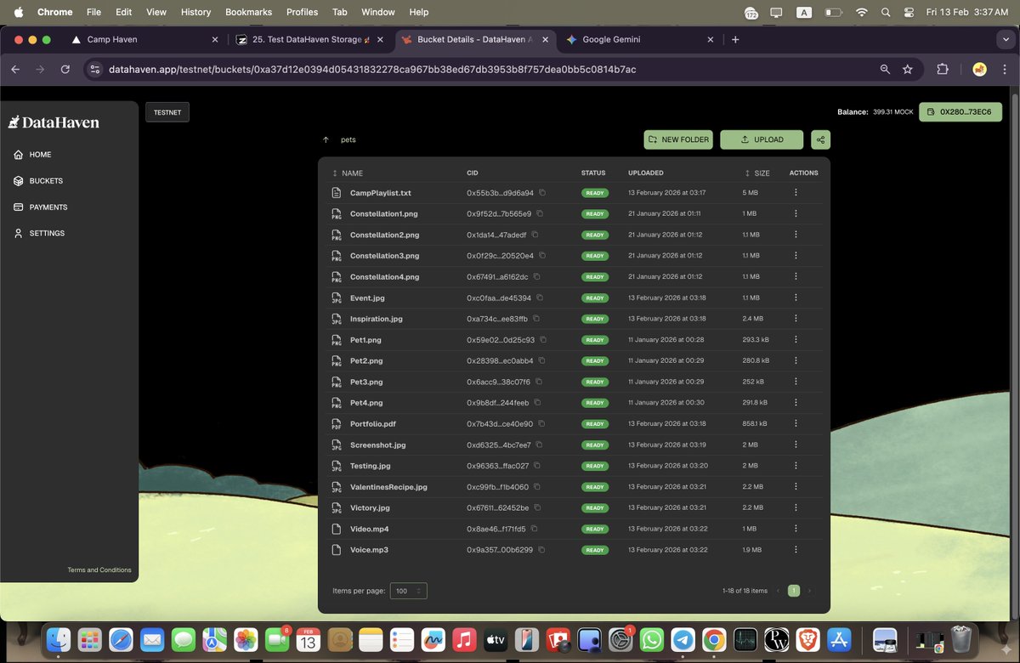Click the Pet2.png file name
Image resolution: width=1020 pixels, height=663 pixels.
coord(366,360)
